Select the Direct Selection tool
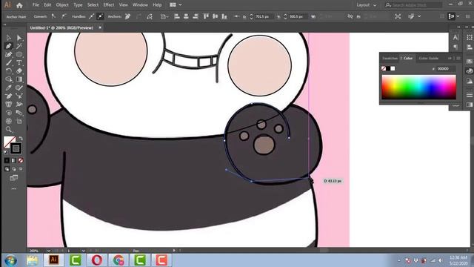Image resolution: width=474 pixels, height=267 pixels. [x=19, y=38]
